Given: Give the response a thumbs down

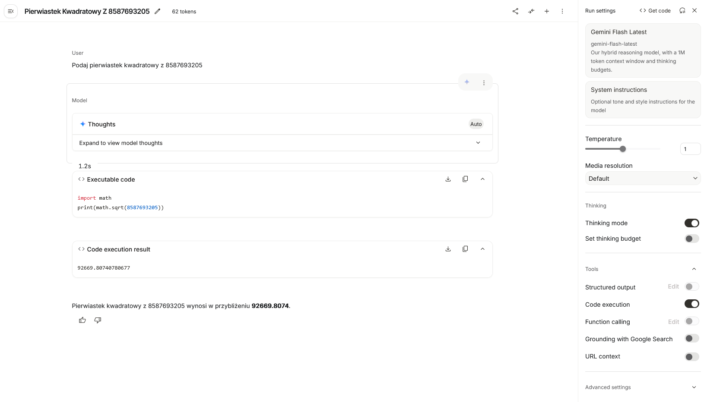Looking at the screenshot, I should pyautogui.click(x=98, y=320).
